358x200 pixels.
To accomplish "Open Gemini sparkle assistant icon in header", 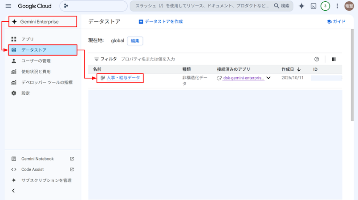I will (301, 6).
